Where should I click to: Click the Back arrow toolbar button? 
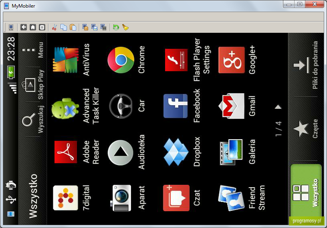(24, 27)
